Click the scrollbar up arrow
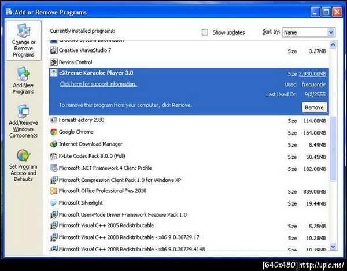The width and height of the screenshot is (347, 271). pyautogui.click(x=333, y=45)
